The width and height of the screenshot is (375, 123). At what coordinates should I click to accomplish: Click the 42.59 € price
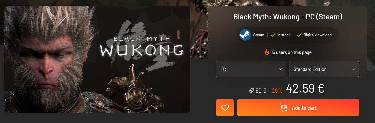tap(305, 88)
